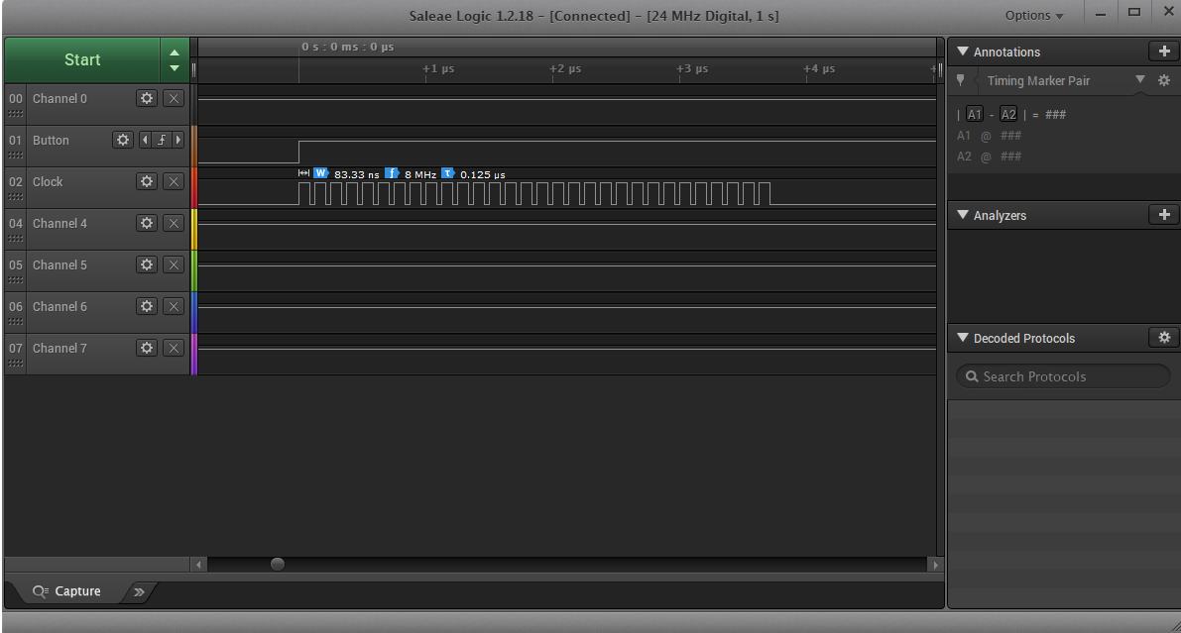Place the A2 timing marker

1007,115
